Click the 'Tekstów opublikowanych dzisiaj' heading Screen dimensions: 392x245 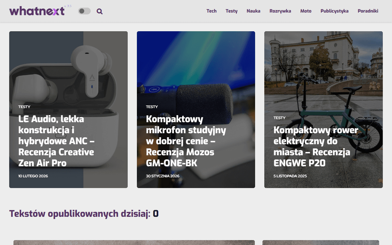coord(84,214)
